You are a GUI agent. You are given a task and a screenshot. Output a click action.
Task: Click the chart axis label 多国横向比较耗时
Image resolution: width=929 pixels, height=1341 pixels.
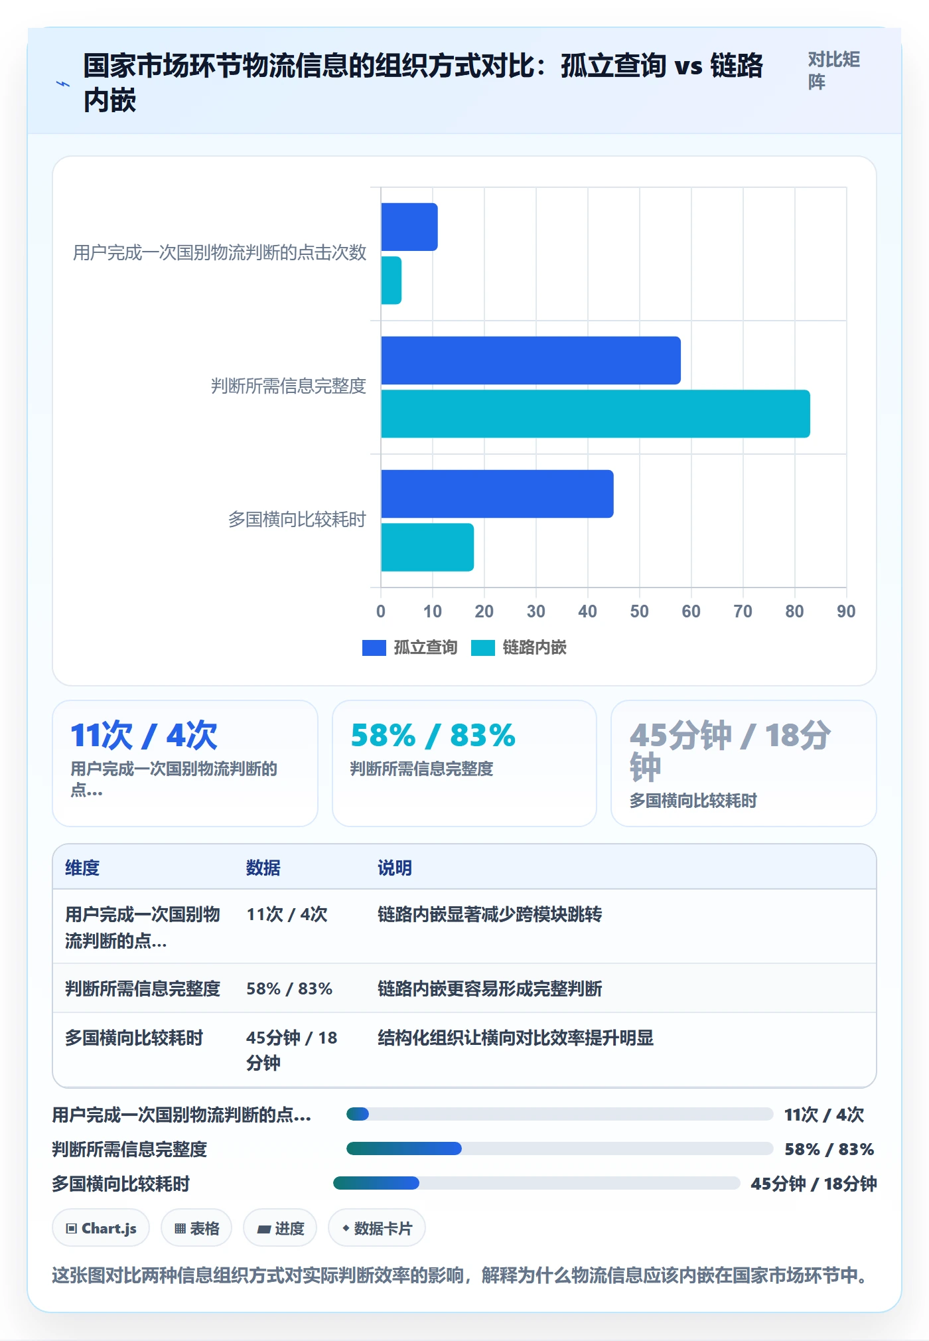click(x=297, y=520)
